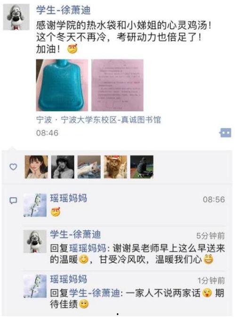
Task: View the blue hot water bottle photo
Action: tap(62, 85)
